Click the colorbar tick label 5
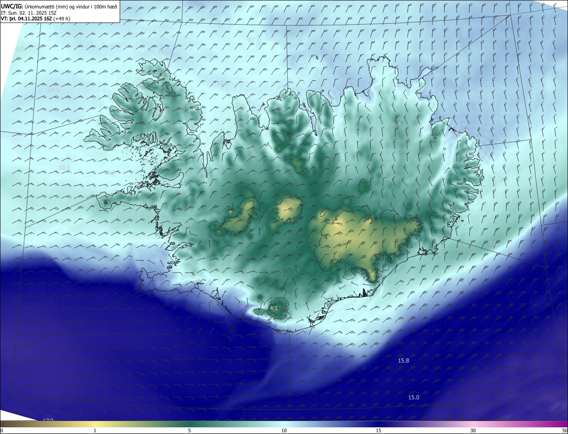568x434 pixels. [x=189, y=431]
